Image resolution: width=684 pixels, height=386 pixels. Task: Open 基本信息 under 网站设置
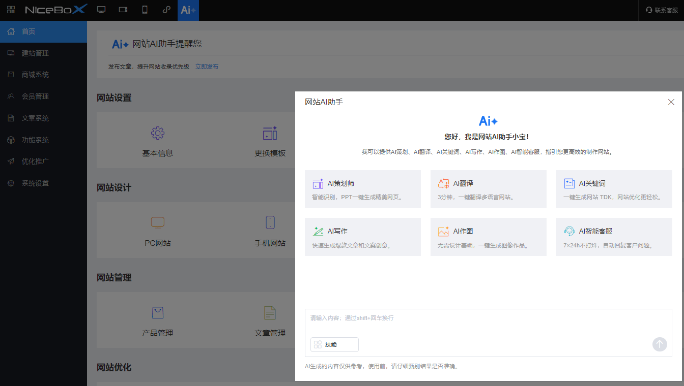coord(158,140)
